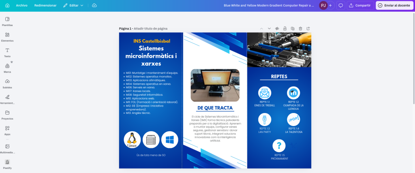
Task: Open the Plantillas panel in sidebar
Action: pos(7,21)
